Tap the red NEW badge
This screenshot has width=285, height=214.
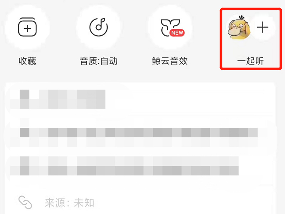[x=177, y=33]
